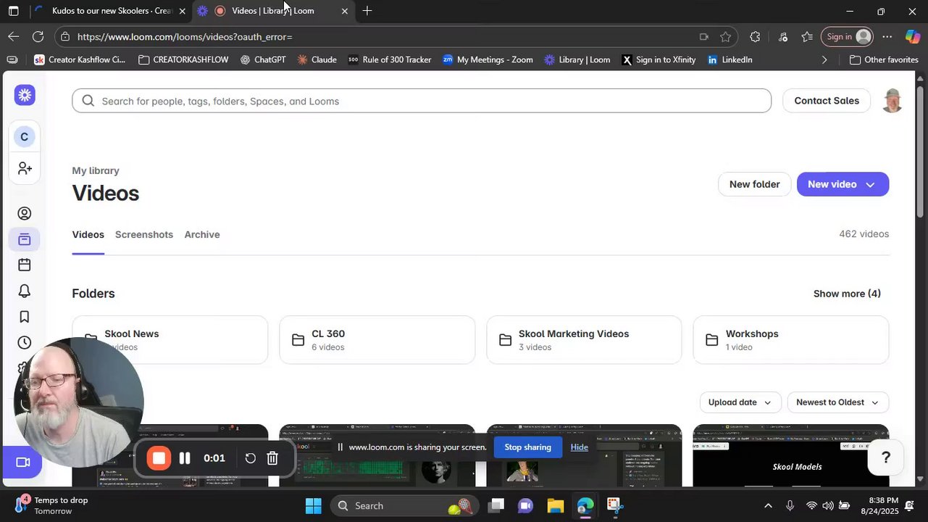
Task: Bookmark this page with star icon
Action: coord(726,37)
